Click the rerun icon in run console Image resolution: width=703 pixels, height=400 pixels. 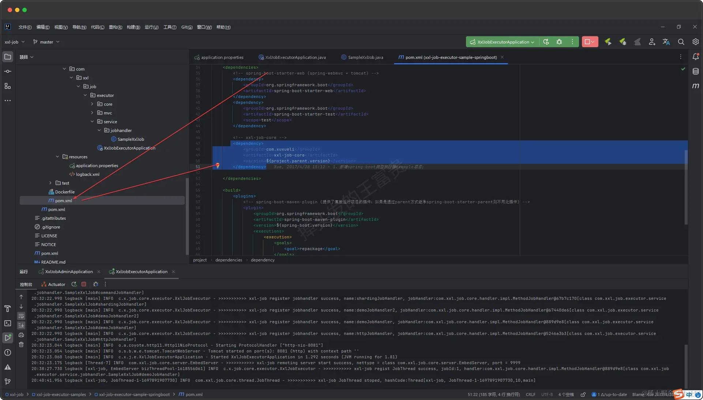click(x=74, y=284)
